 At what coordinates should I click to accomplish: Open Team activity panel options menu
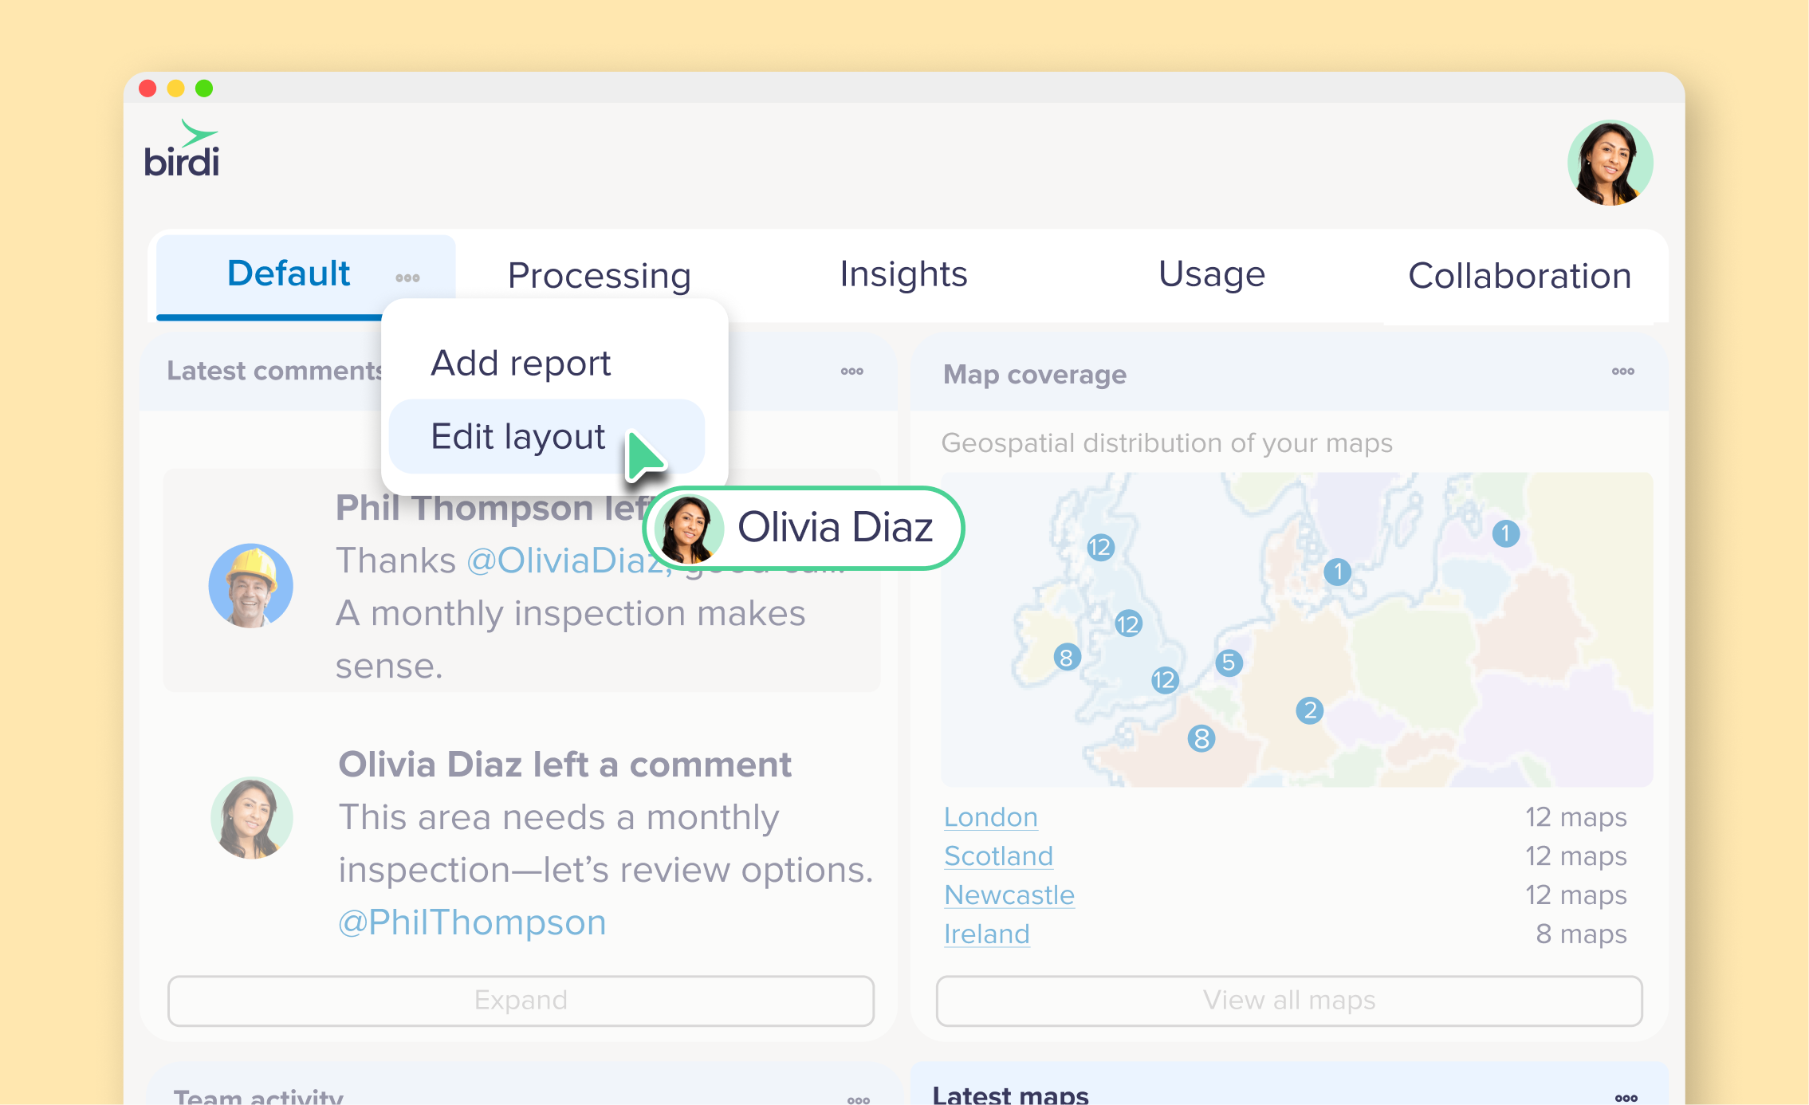[x=858, y=1099]
